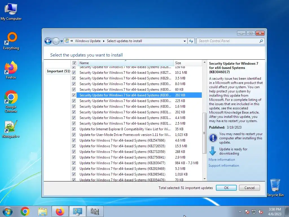
Task: Click the update list scrollbar thumb
Action: (x=204, y=133)
